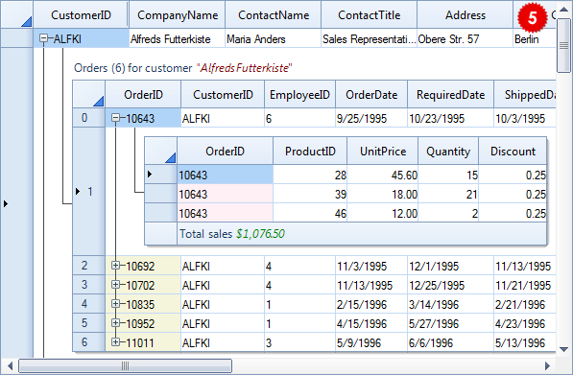Screen dimensions: 573x375
Task: Expand order 10835 row
Action: point(115,304)
